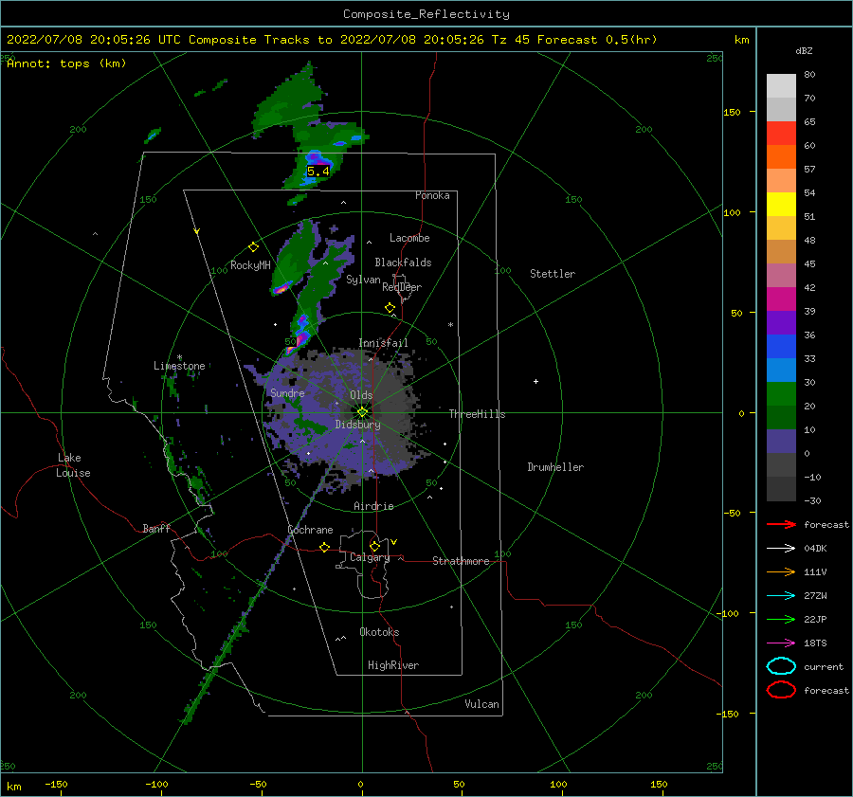Click the asterisk marker above Limestone
This screenshot has width=853, height=797.
tap(179, 357)
